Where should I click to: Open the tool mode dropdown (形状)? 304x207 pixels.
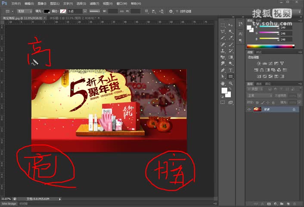(x=25, y=11)
